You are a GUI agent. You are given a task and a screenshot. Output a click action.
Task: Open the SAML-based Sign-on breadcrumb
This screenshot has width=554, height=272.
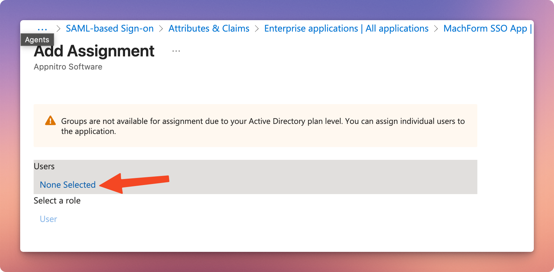click(110, 29)
